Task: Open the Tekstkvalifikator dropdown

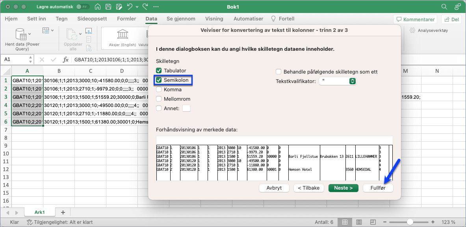Action: point(337,81)
